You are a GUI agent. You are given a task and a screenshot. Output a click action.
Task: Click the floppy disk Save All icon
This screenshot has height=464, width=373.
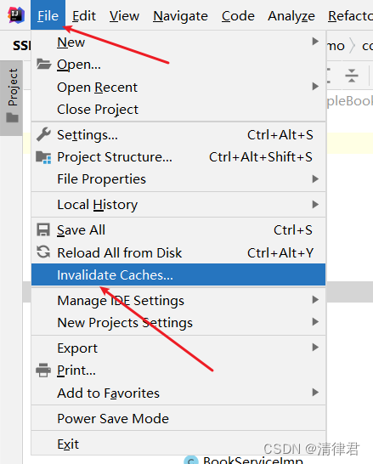click(43, 230)
